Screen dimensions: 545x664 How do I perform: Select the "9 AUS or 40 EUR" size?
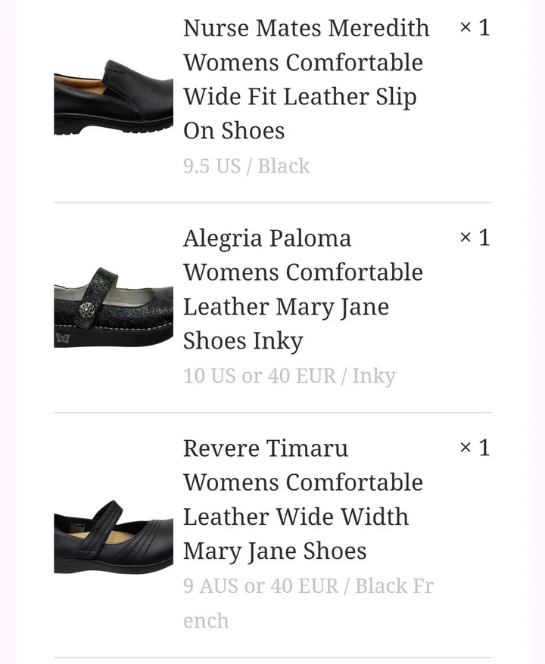click(x=260, y=586)
